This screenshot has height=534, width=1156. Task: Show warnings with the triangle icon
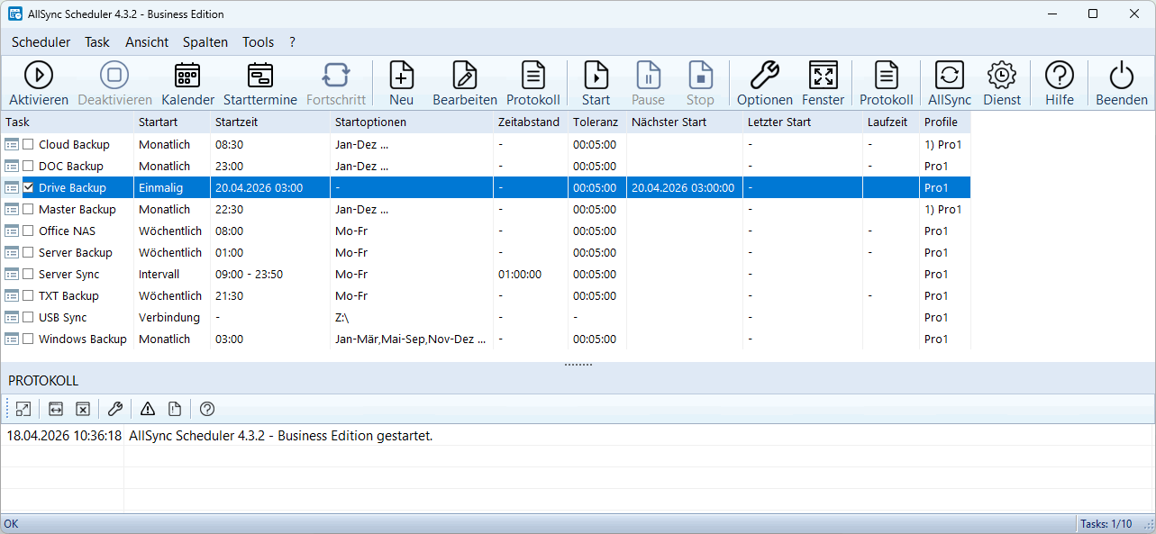click(x=148, y=409)
